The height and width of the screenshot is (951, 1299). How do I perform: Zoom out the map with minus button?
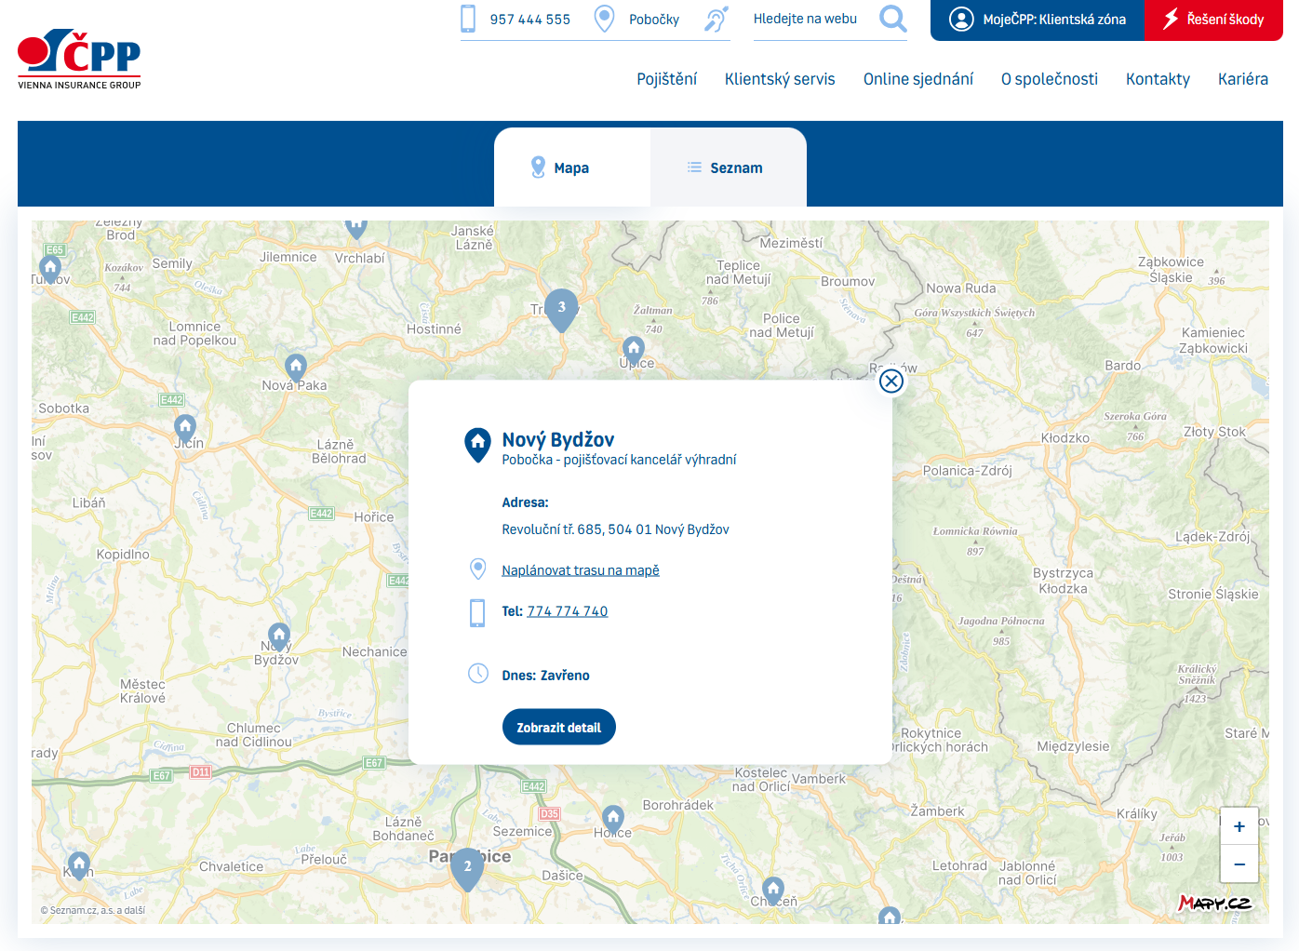click(1239, 864)
